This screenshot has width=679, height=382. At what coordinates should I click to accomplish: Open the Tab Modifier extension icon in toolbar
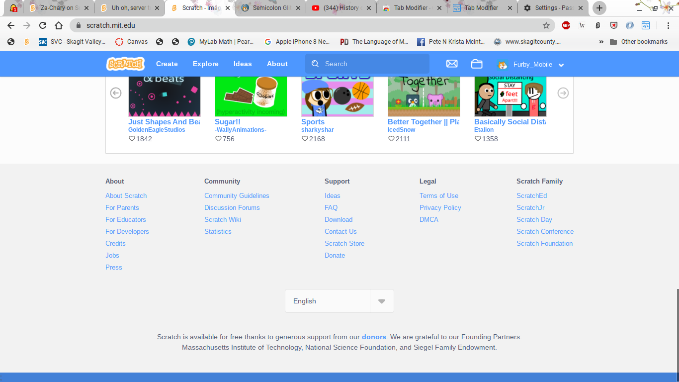click(646, 25)
